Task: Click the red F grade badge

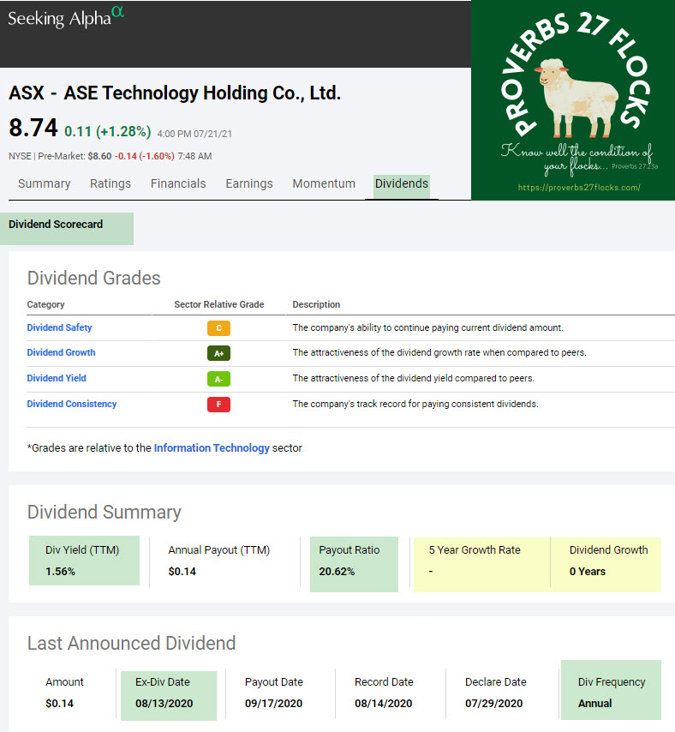Action: [x=218, y=405]
